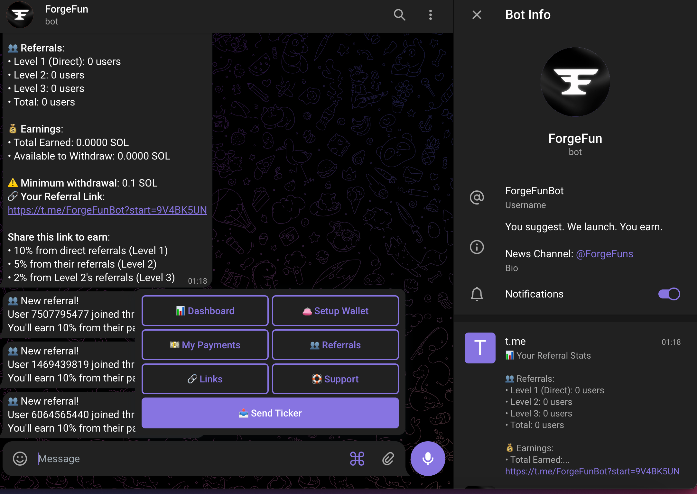Click the t.me shared link title

click(x=515, y=341)
